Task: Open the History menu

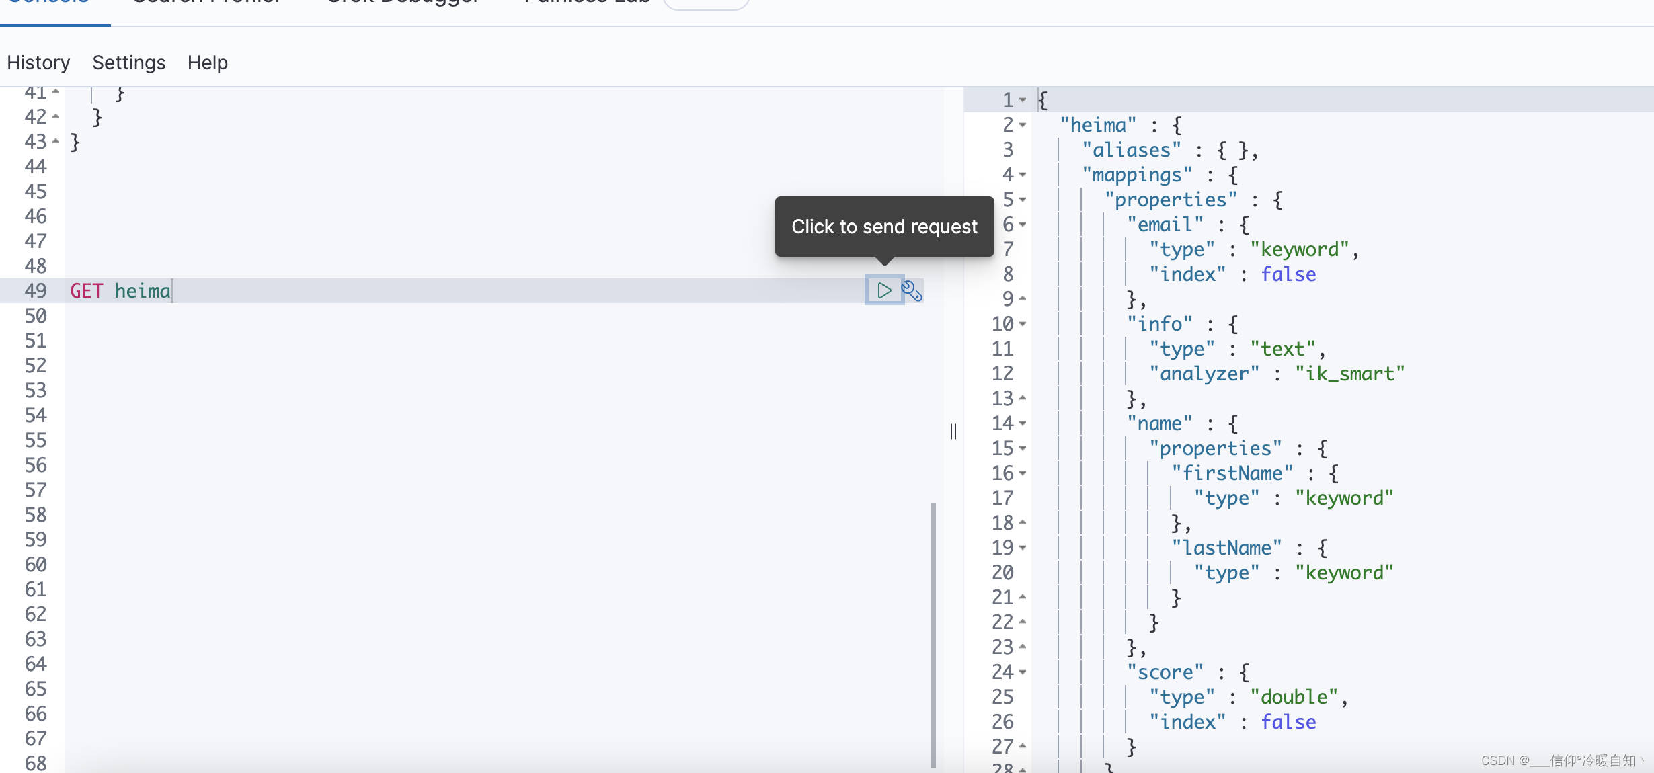Action: click(38, 63)
